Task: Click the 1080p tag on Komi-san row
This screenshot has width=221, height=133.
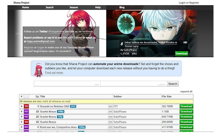Action: pos(82,127)
